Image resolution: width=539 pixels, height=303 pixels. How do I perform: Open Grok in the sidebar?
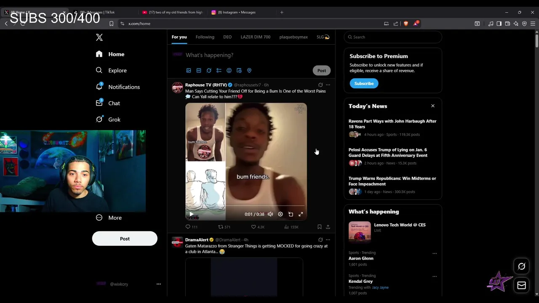click(108, 120)
